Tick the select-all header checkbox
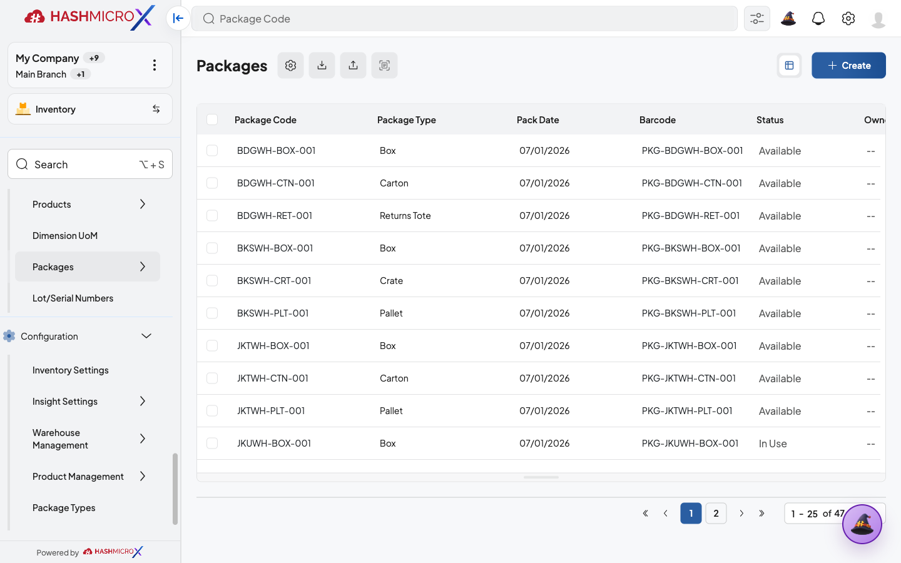Screen dimensions: 901x563 coord(212,119)
